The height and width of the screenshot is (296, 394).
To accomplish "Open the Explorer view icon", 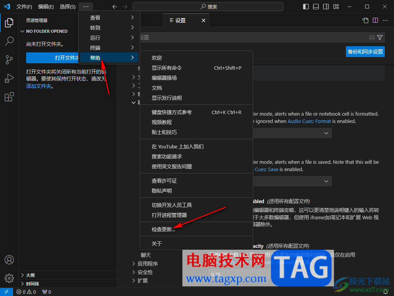I will [9, 23].
